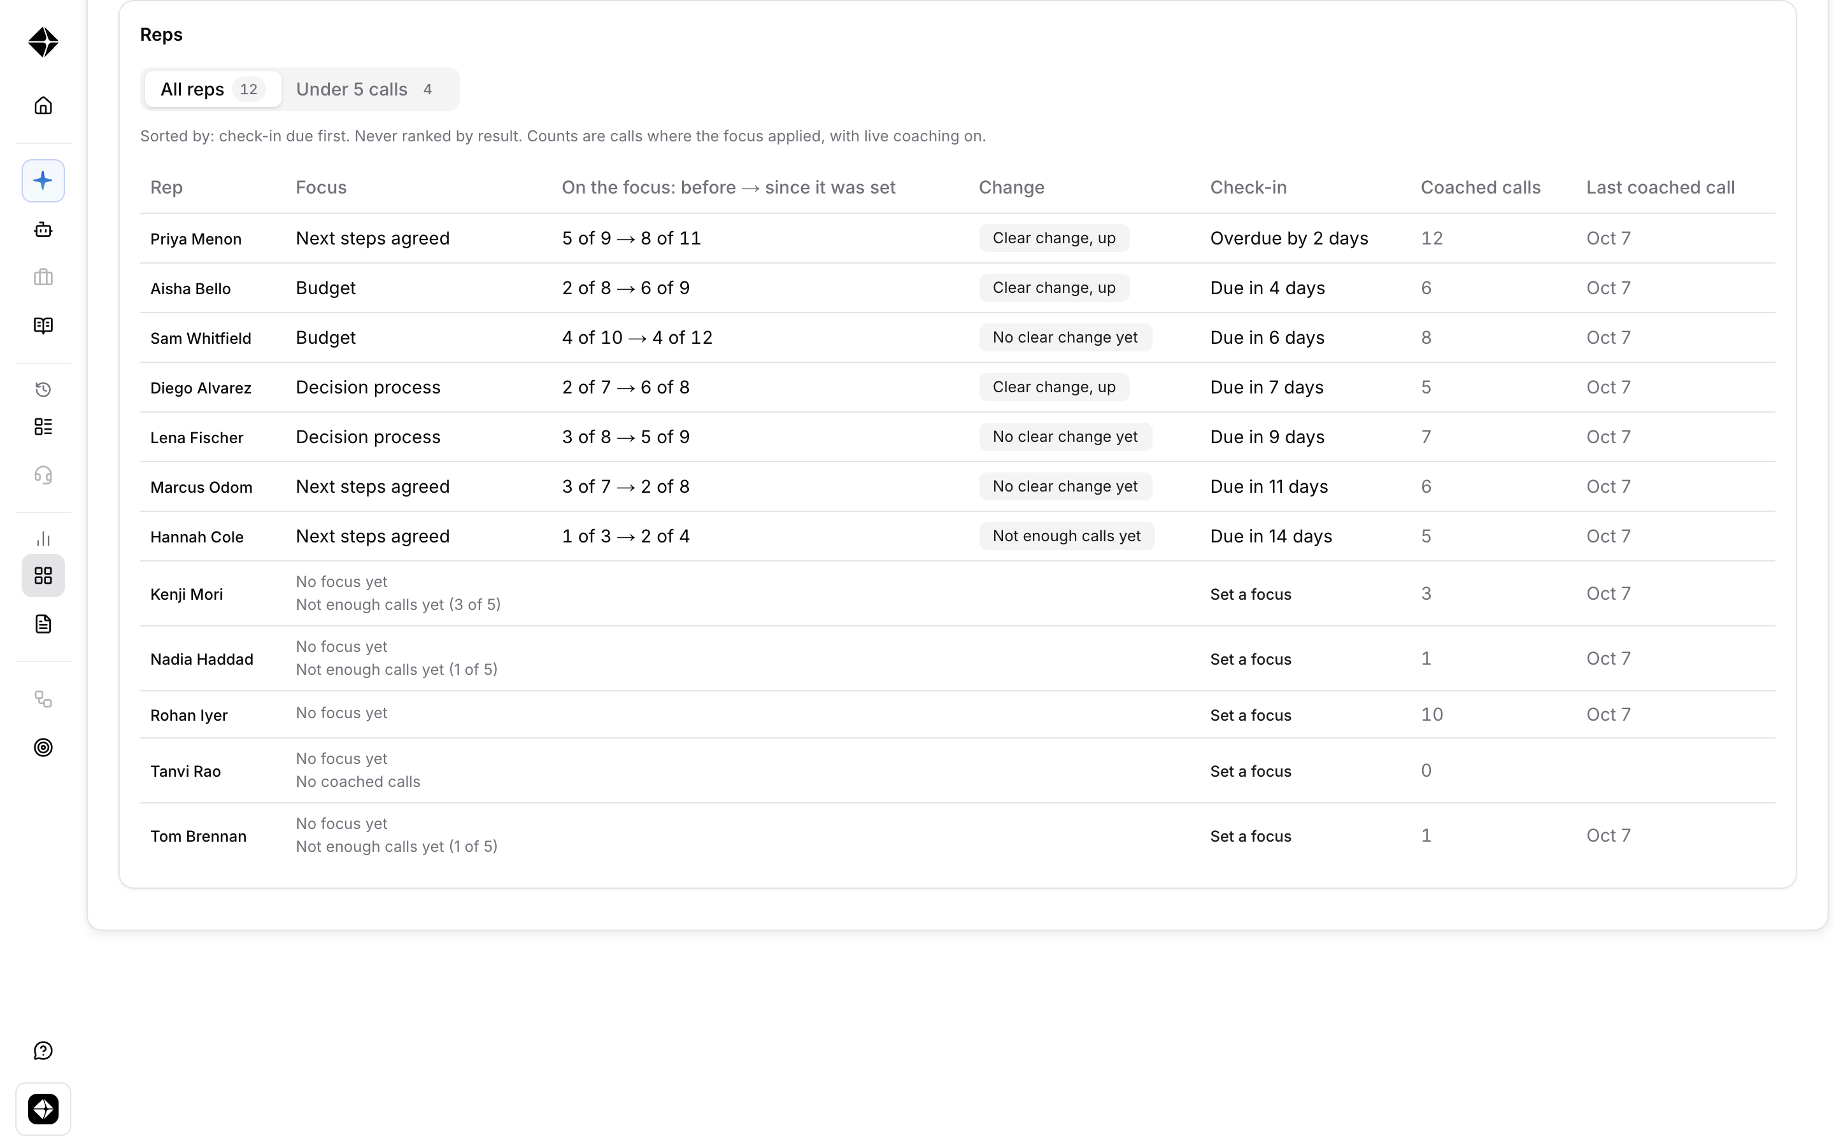The width and height of the screenshot is (1834, 1146).
Task: Switch to the Under 5 calls tab
Action: pyautogui.click(x=366, y=89)
